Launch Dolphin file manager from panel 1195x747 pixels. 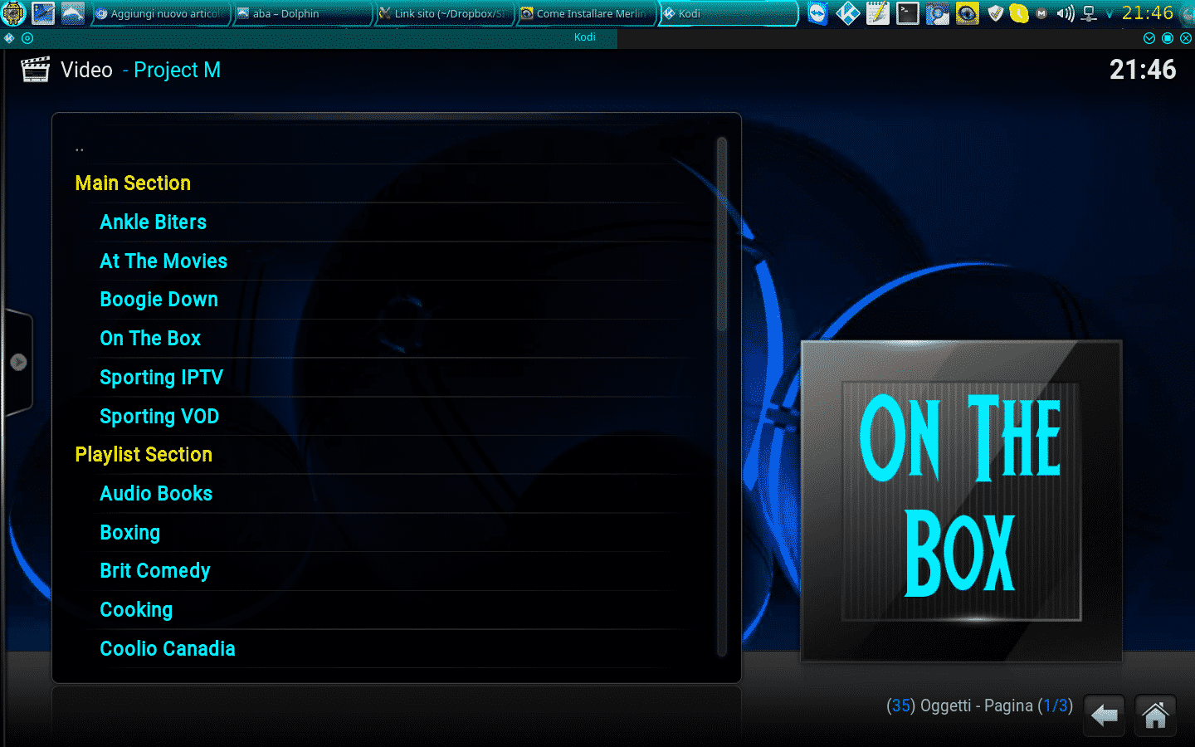click(x=73, y=13)
